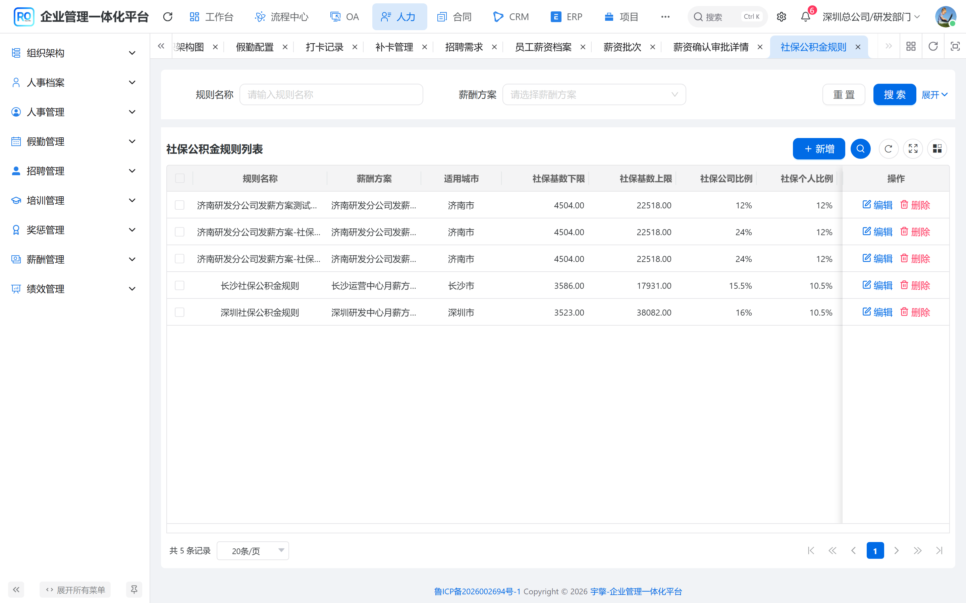
Task: Open the tab grid management icon
Action: pos(911,47)
